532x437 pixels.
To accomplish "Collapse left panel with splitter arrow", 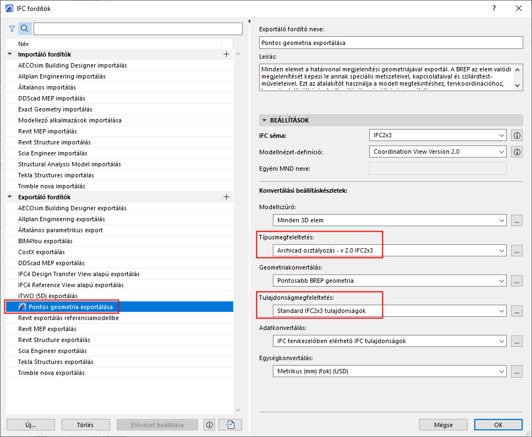I will click(249, 21).
